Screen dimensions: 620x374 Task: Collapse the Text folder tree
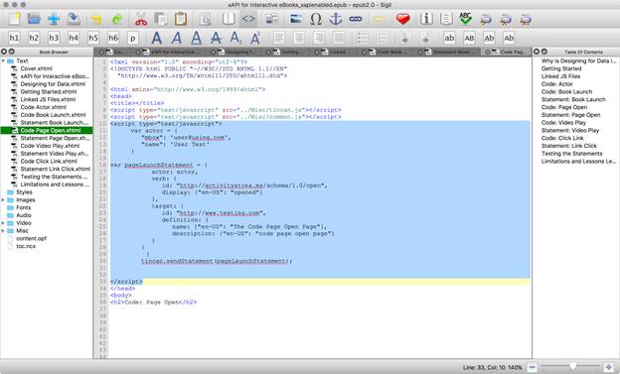coord(3,61)
